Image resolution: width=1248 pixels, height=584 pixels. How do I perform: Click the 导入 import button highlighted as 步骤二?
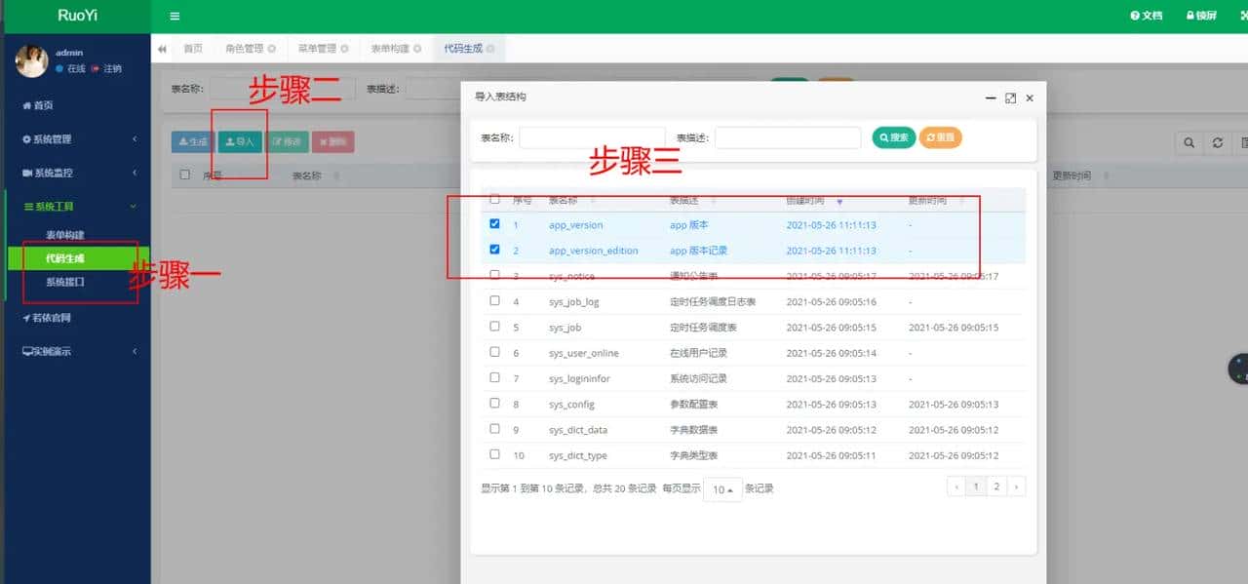click(x=240, y=141)
